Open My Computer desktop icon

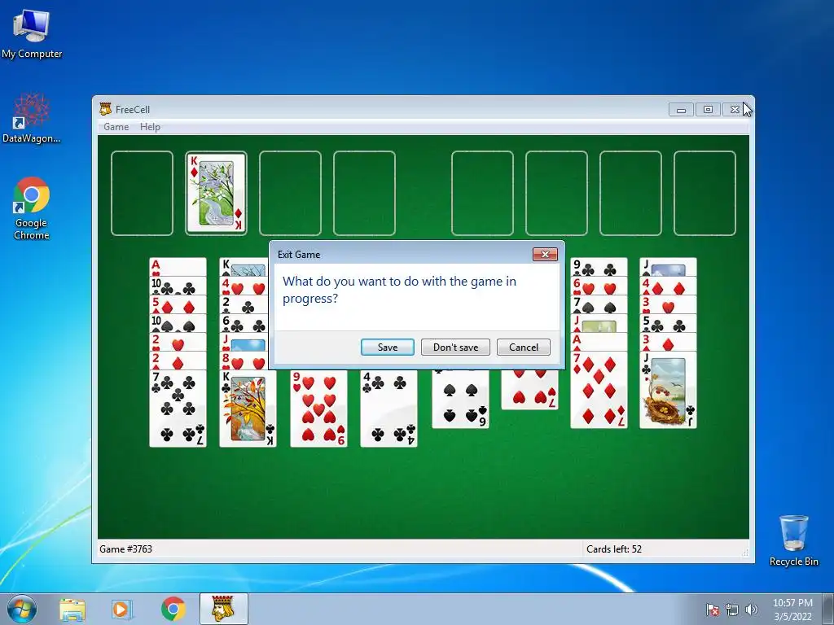32,33
